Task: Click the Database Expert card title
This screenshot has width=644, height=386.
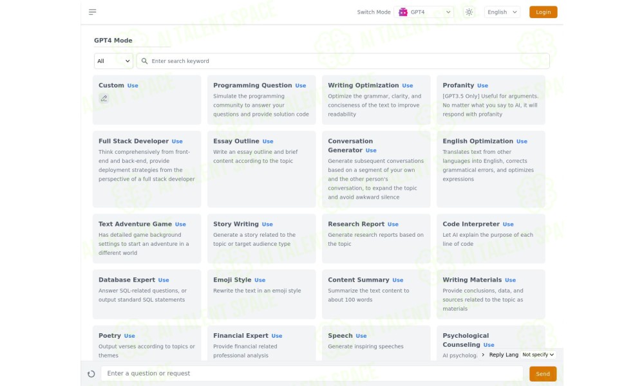Action: [x=127, y=280]
